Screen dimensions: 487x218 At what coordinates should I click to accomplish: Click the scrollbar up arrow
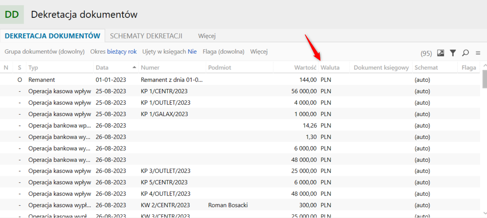[x=485, y=66]
